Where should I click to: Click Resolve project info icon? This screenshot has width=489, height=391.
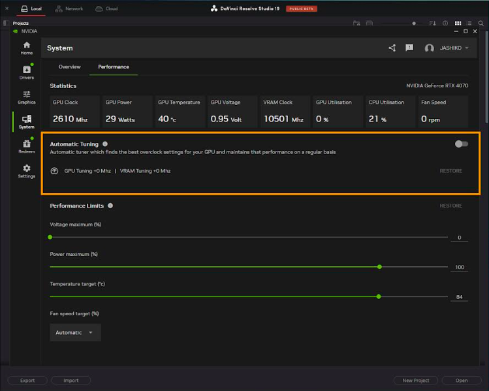coord(445,23)
